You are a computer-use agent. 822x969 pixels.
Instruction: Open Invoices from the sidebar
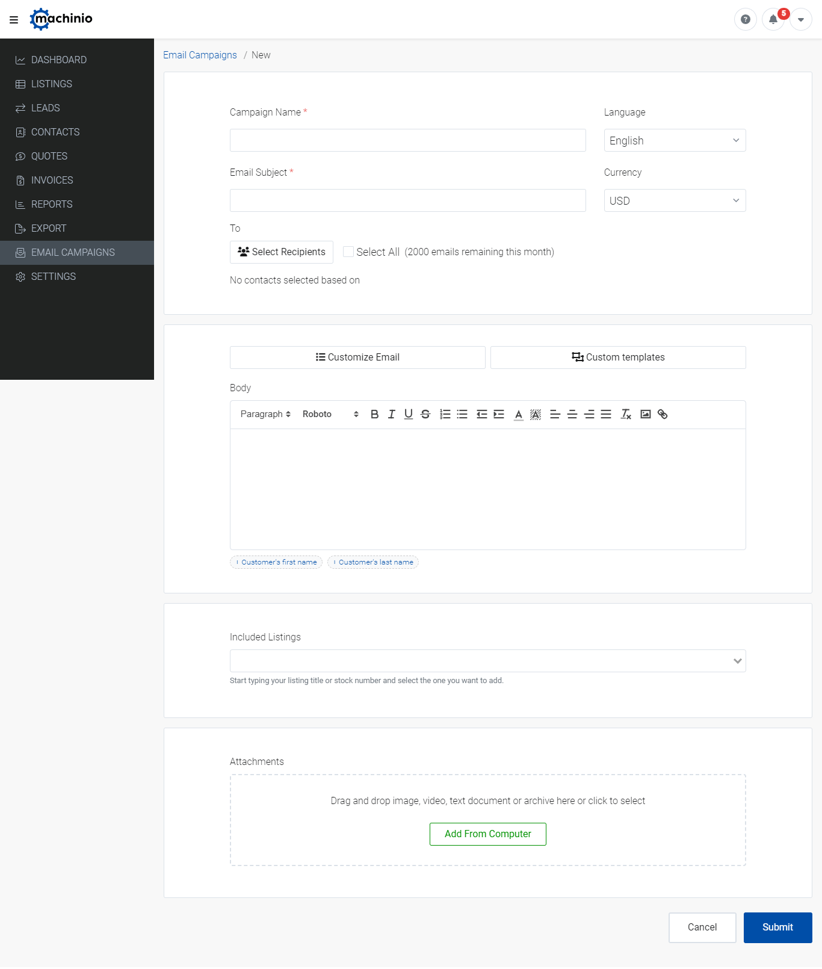[x=52, y=180]
